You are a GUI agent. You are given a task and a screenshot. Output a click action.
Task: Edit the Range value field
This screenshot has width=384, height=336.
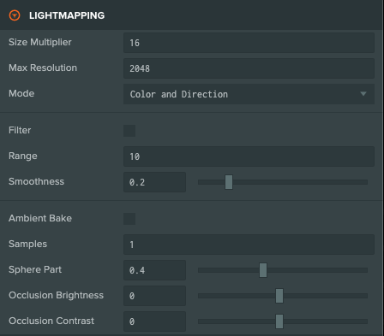coord(249,156)
